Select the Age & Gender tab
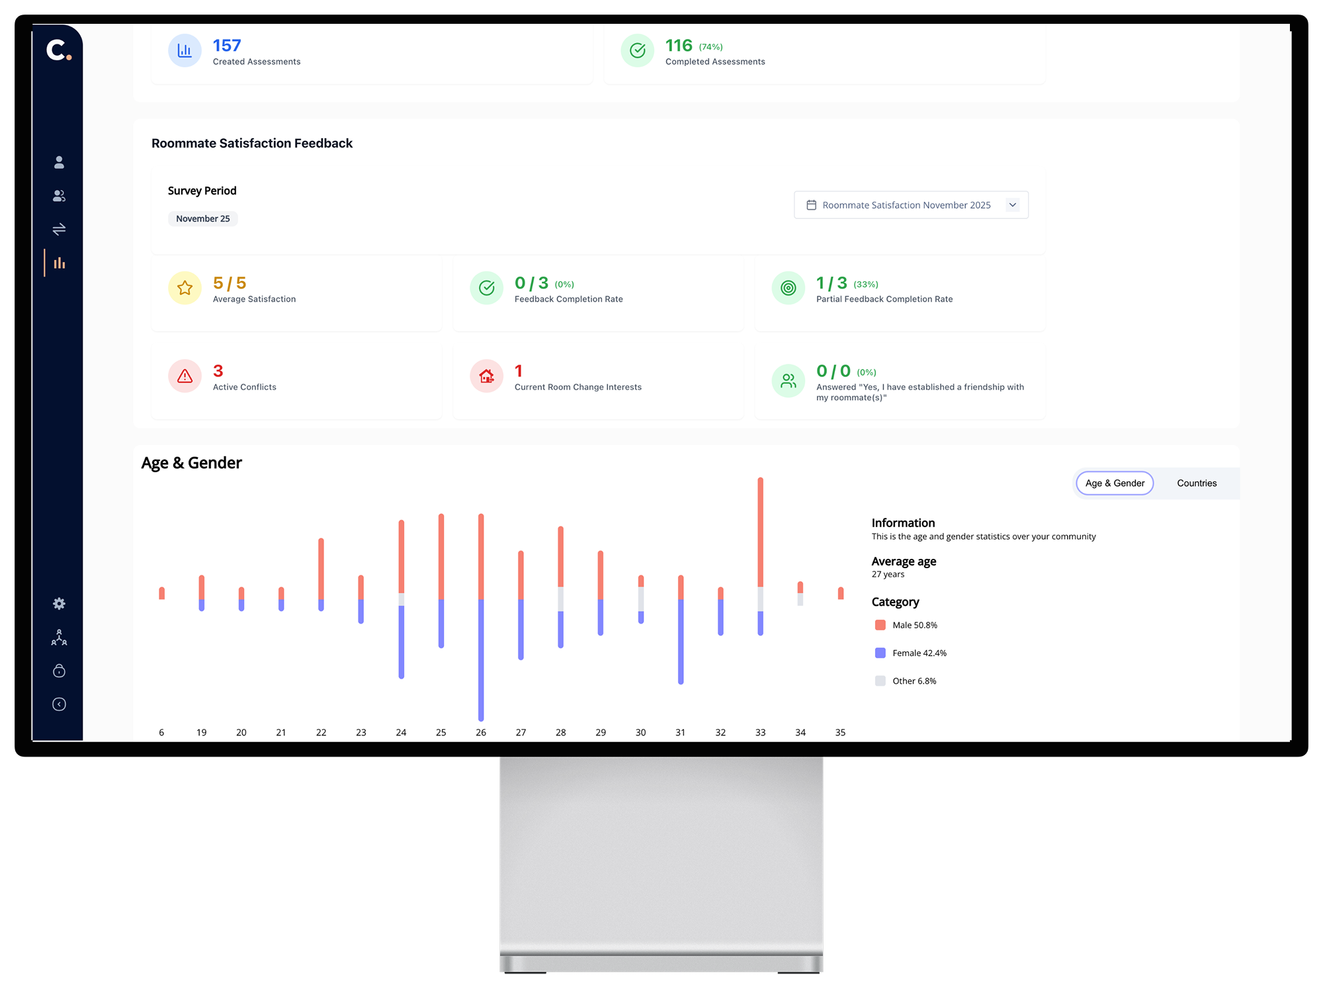The width and height of the screenshot is (1323, 998). (x=1115, y=483)
